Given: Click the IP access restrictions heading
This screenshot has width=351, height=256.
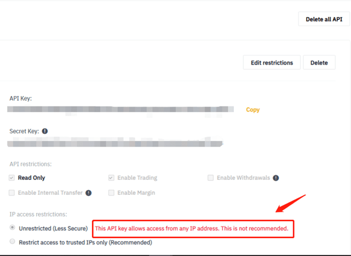Looking at the screenshot, I should [38, 215].
